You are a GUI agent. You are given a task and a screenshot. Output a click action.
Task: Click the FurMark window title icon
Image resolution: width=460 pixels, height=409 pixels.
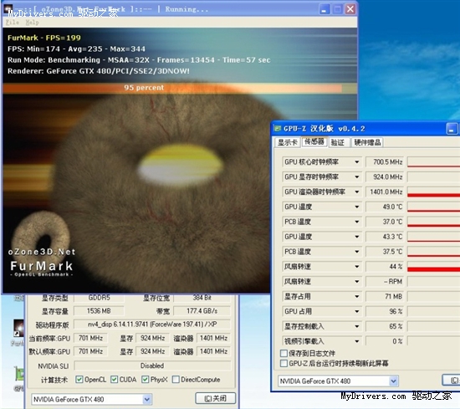tap(8, 9)
